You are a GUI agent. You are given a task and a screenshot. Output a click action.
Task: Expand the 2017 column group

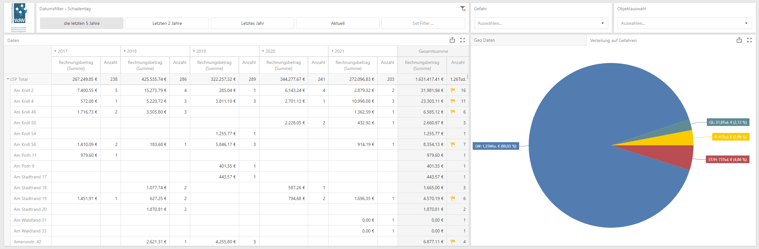(55, 51)
